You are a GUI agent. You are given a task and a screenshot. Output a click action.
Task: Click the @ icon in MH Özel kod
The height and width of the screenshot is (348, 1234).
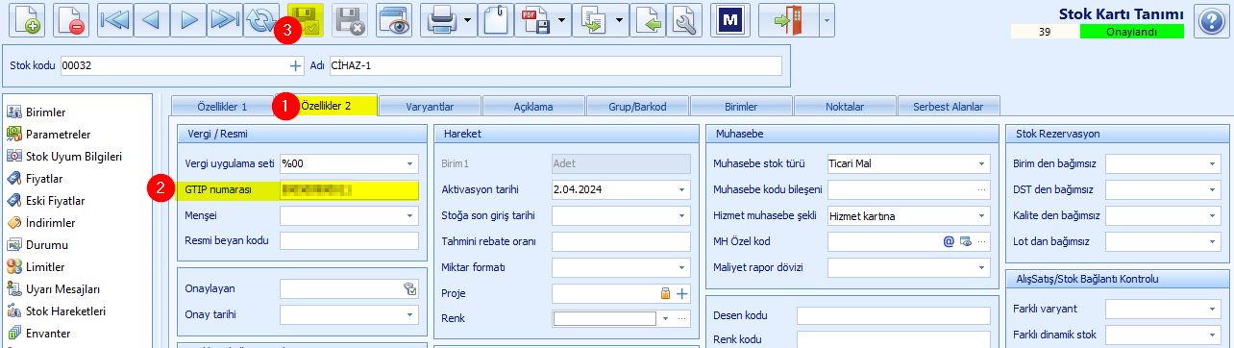coord(949,241)
